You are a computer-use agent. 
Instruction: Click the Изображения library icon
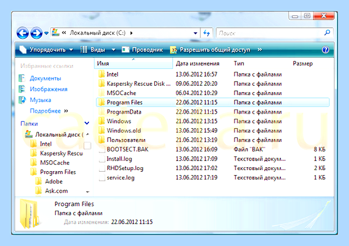point(22,89)
